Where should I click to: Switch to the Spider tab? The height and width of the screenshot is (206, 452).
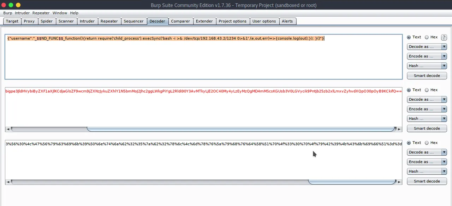coord(47,21)
